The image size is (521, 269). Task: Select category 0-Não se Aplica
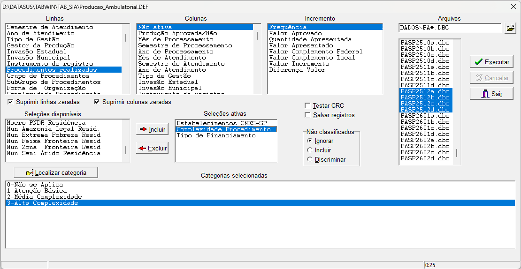[260, 185]
